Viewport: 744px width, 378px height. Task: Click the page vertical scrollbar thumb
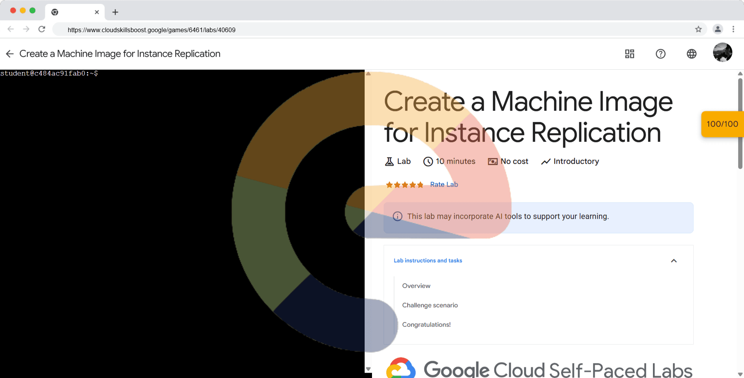point(740,123)
